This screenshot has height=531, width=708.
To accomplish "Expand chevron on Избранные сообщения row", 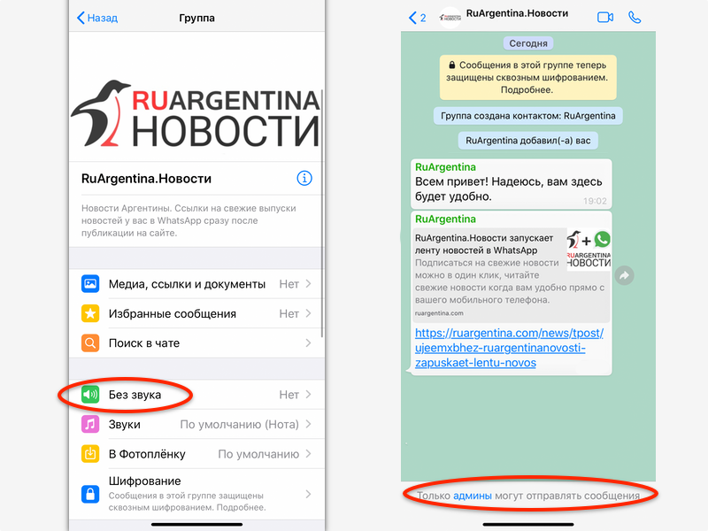I will 308,313.
